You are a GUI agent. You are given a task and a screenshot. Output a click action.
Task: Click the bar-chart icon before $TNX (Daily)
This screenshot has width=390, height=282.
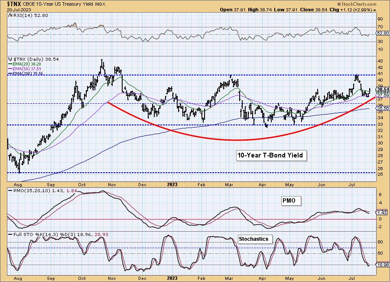pyautogui.click(x=10, y=59)
